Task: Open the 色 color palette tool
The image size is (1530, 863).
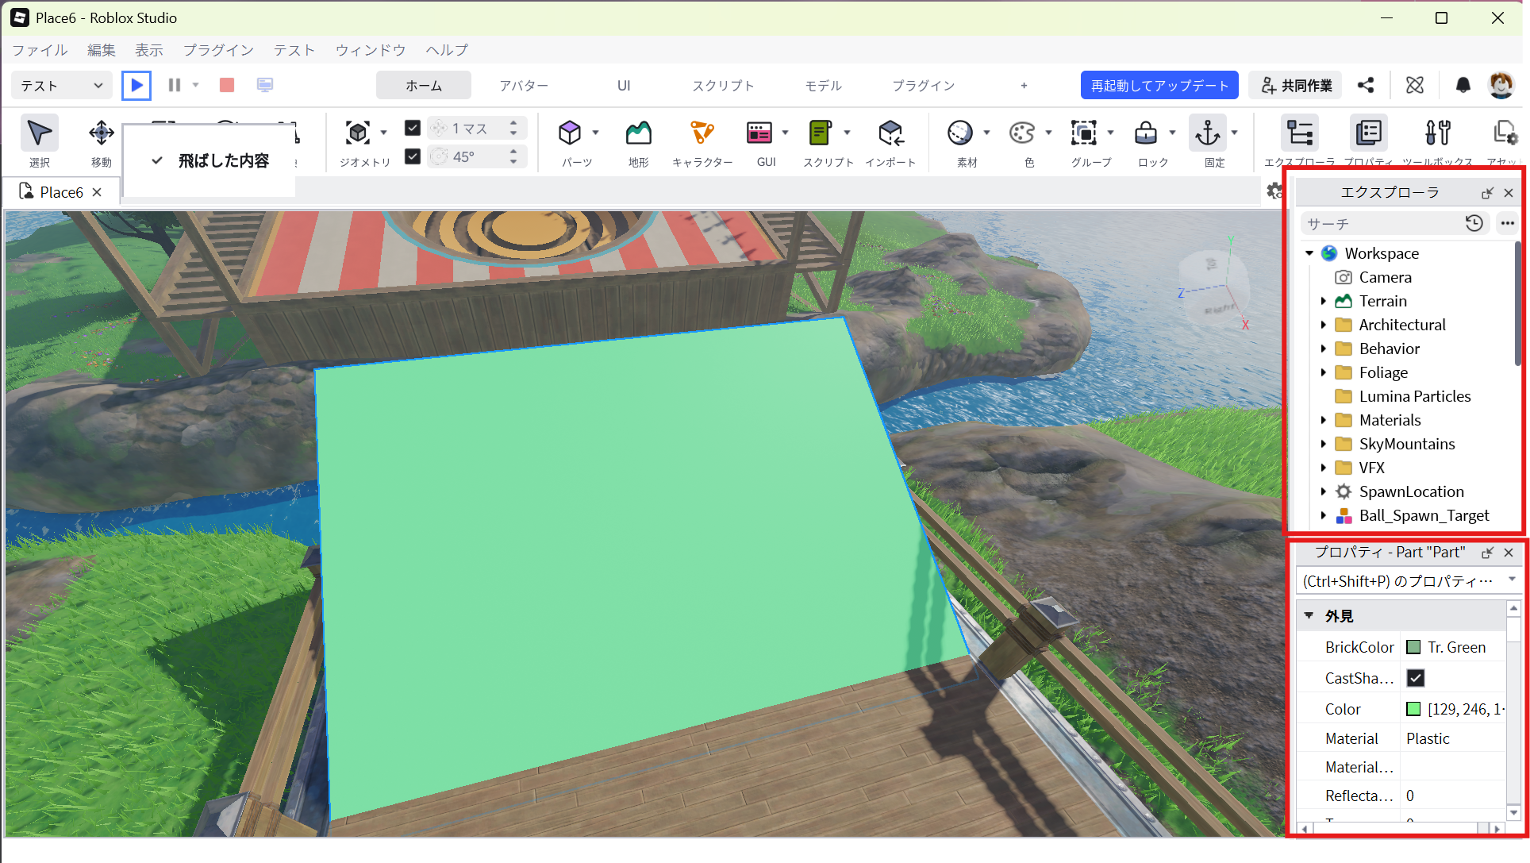Action: (1022, 133)
